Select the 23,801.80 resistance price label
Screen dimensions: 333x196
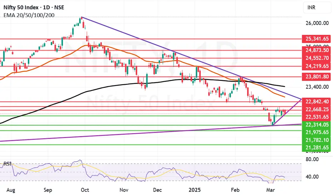(x=316, y=77)
